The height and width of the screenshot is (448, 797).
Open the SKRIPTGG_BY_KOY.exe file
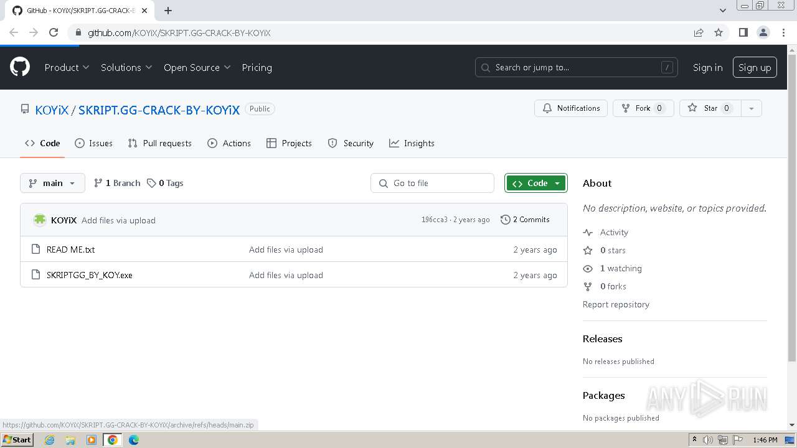click(x=90, y=275)
